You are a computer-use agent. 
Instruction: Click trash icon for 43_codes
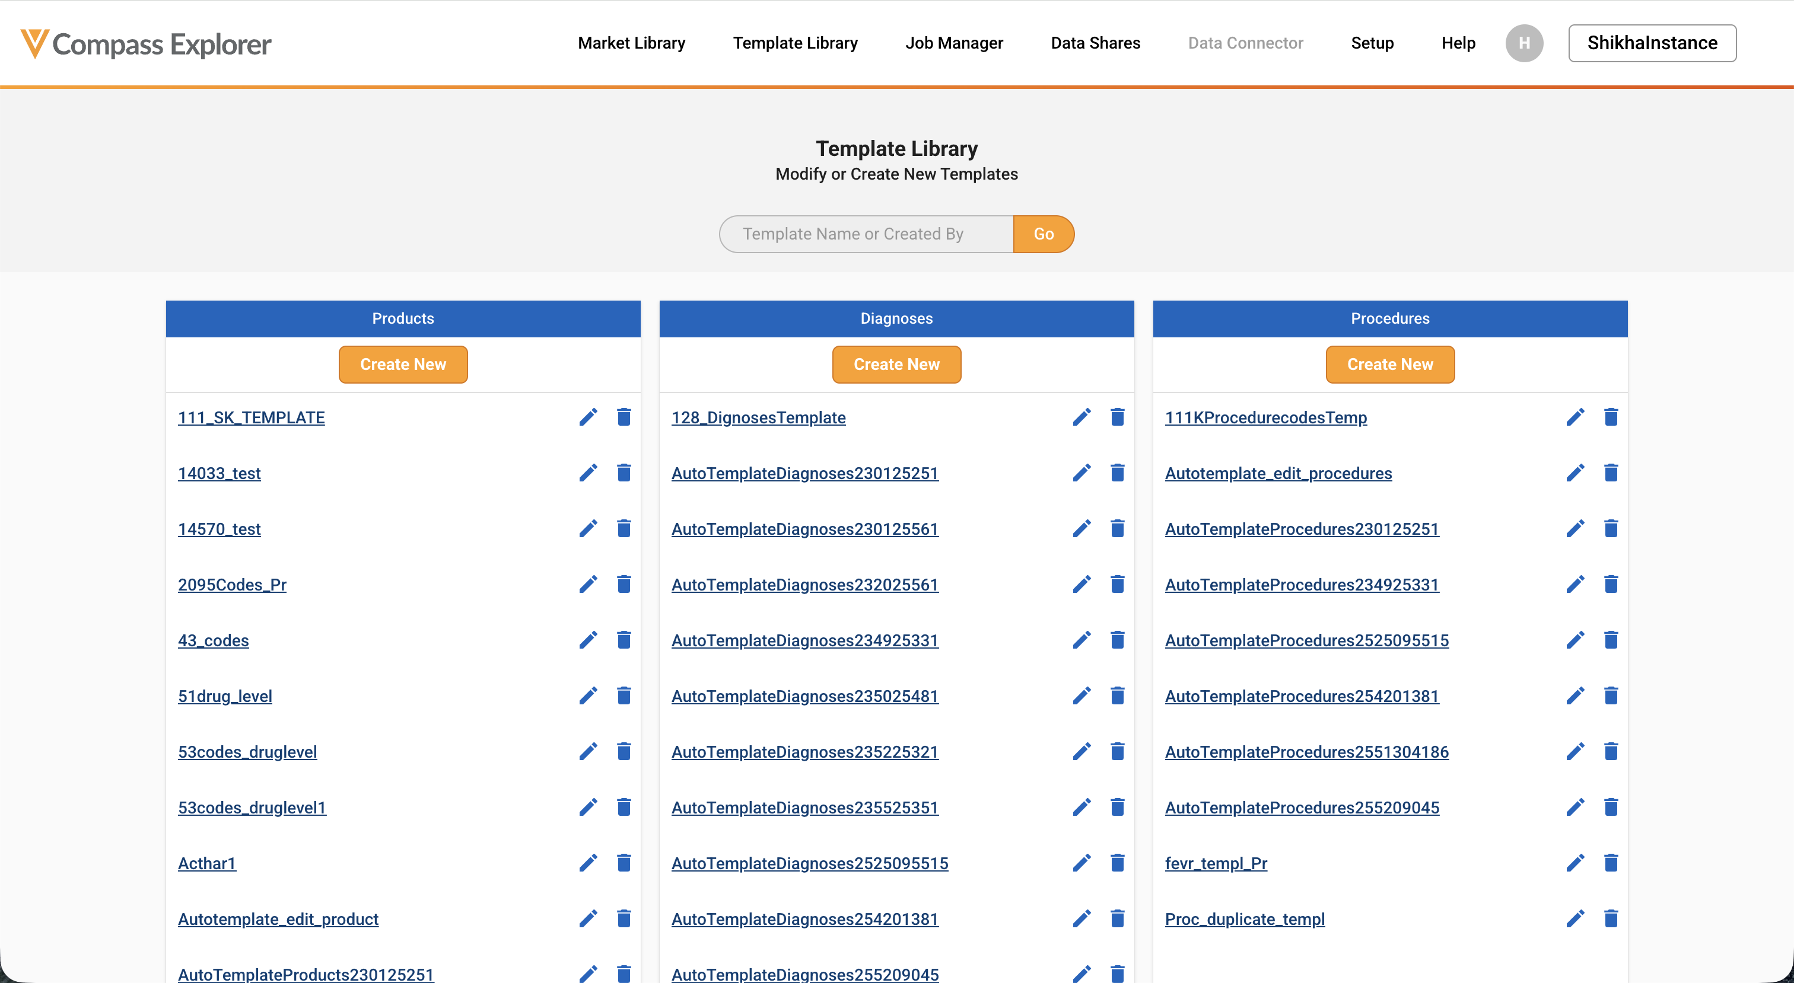coord(624,640)
